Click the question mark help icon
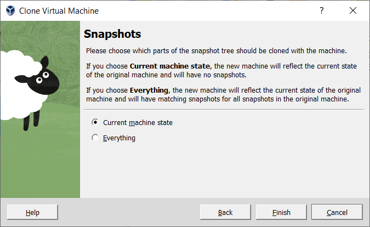This screenshot has width=370, height=227. point(321,10)
